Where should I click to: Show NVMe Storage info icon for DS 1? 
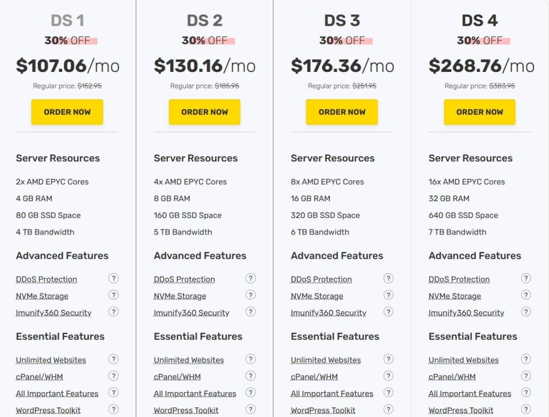113,295
